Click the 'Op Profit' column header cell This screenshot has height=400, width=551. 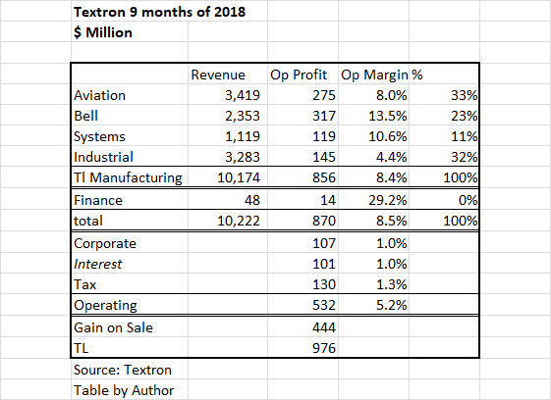(x=303, y=75)
